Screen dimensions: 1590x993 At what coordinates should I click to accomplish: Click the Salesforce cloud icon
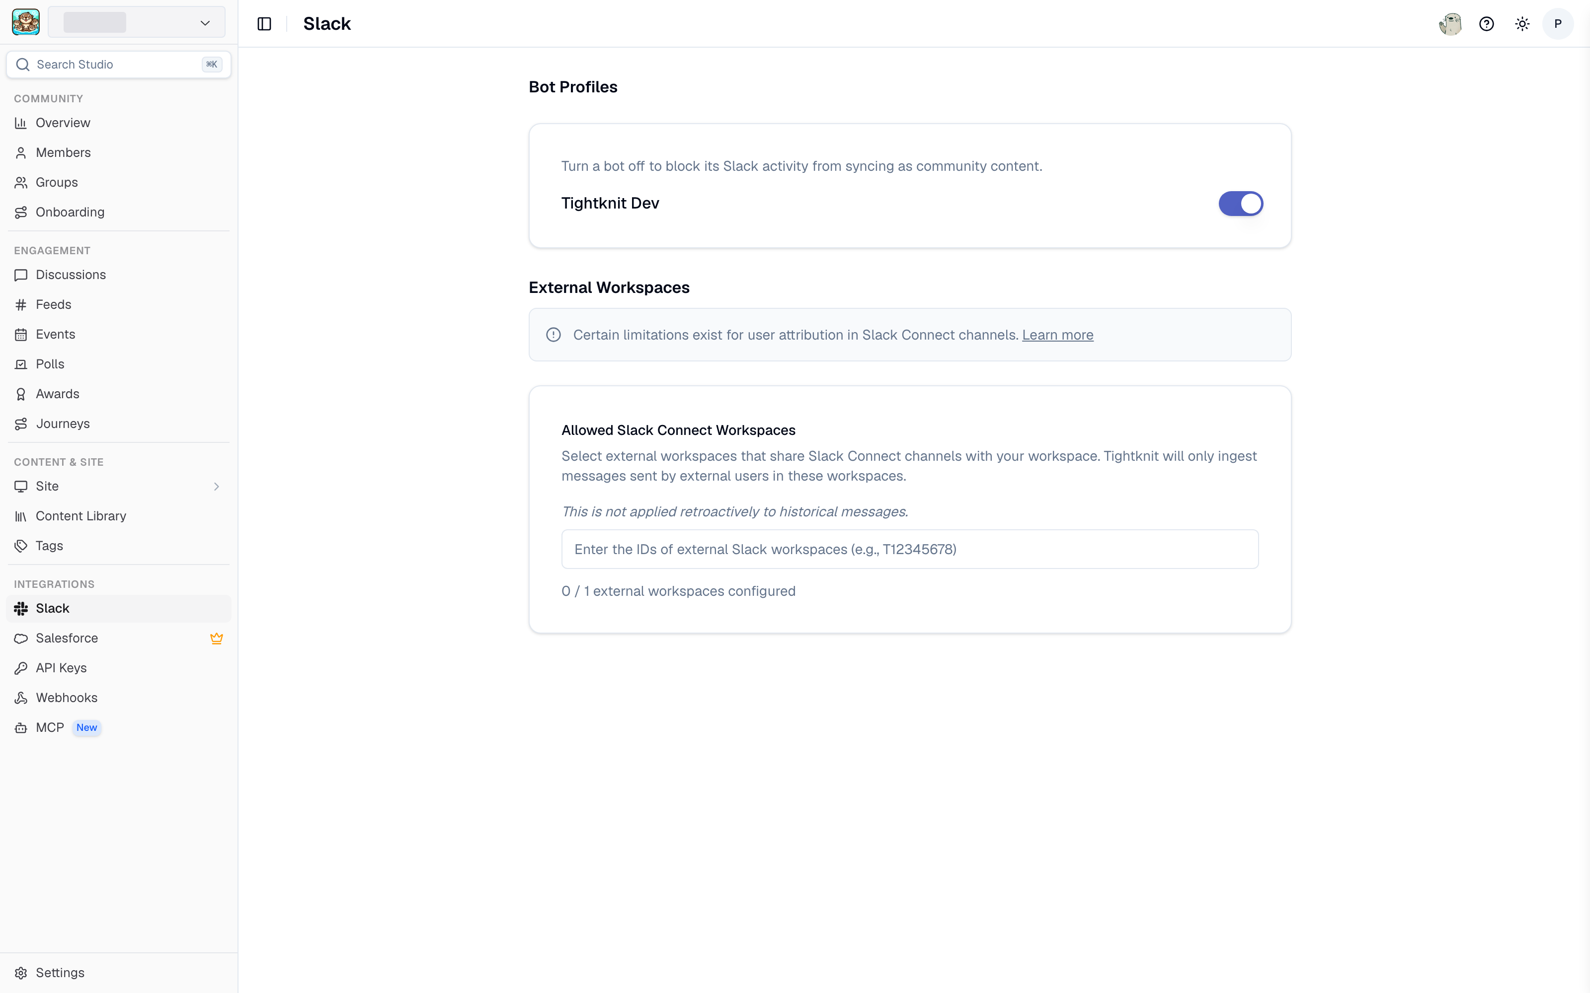pos(21,638)
